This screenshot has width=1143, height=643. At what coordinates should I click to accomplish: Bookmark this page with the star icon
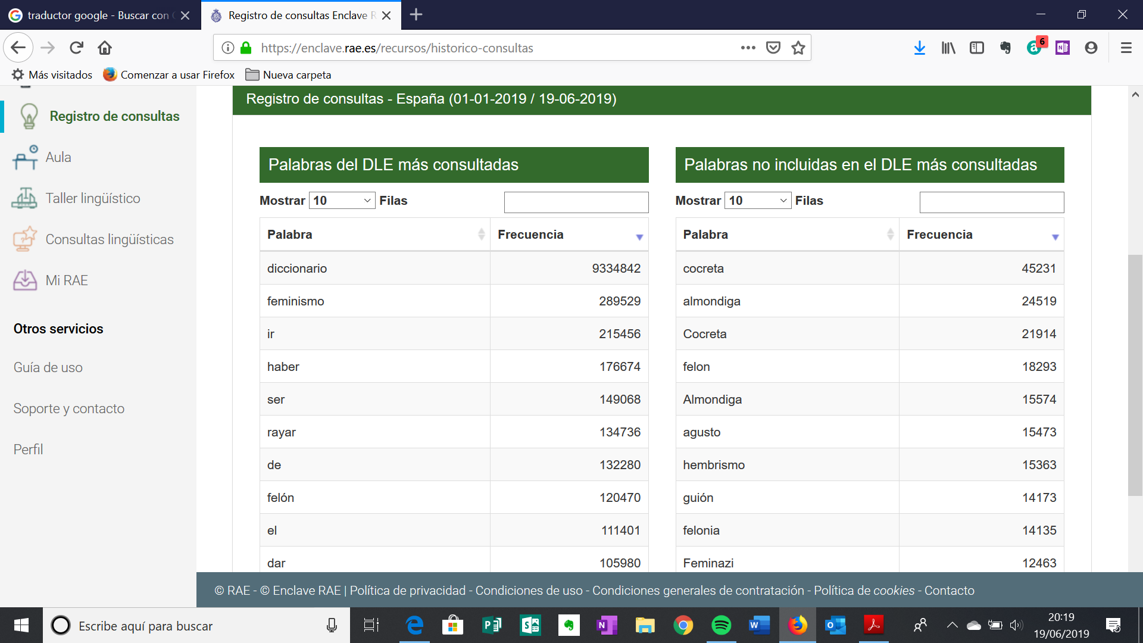[798, 48]
